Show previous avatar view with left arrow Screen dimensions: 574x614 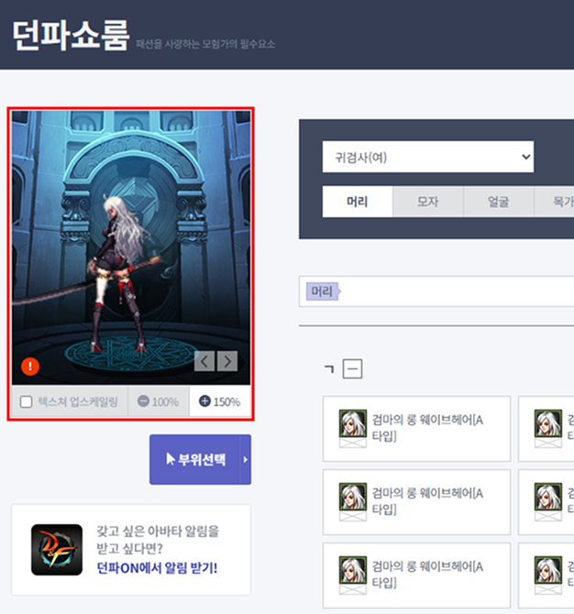(x=205, y=361)
